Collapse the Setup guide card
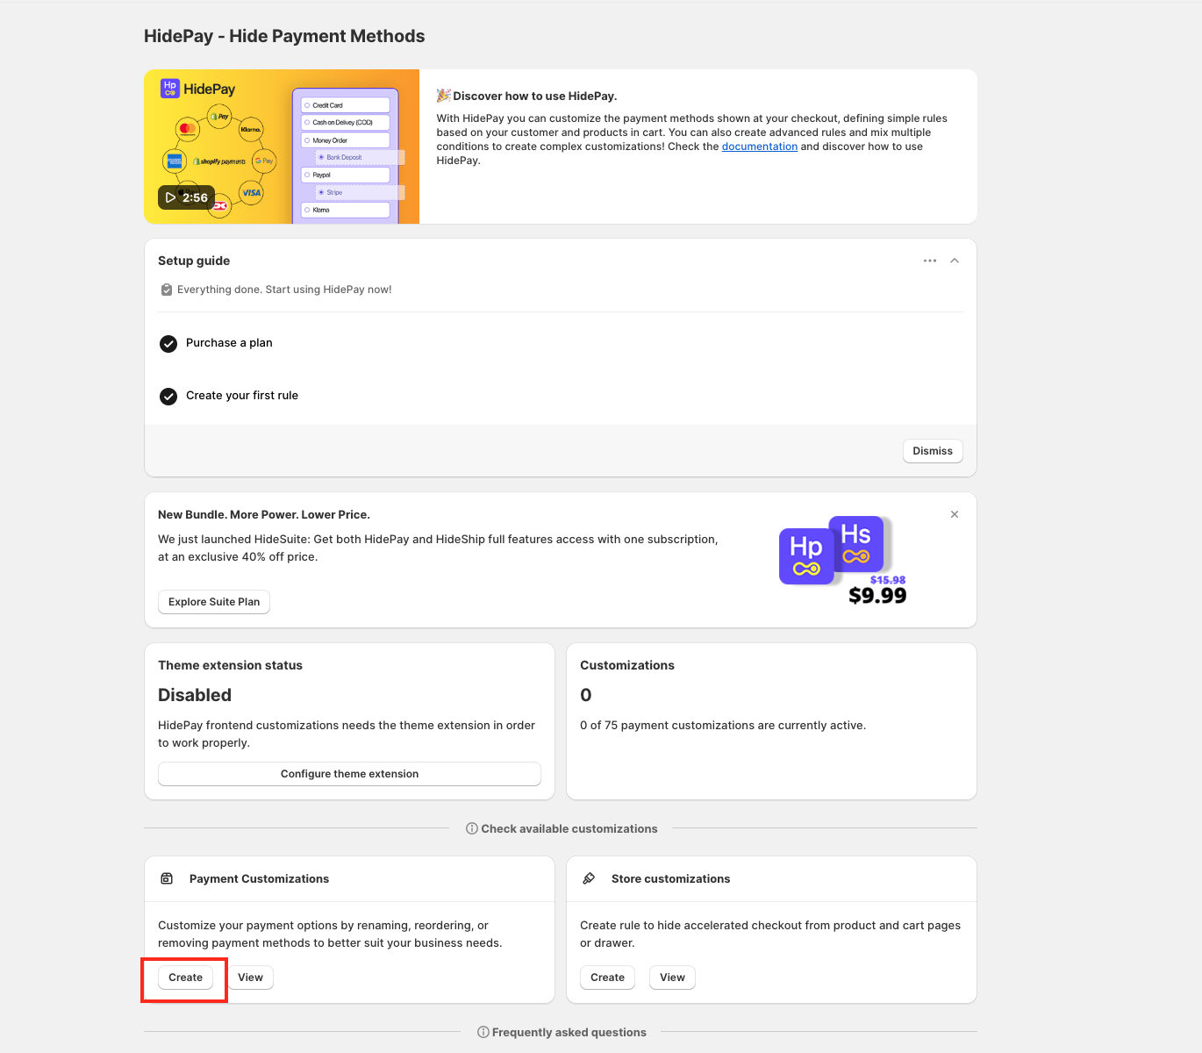The height and width of the screenshot is (1053, 1202). (955, 261)
